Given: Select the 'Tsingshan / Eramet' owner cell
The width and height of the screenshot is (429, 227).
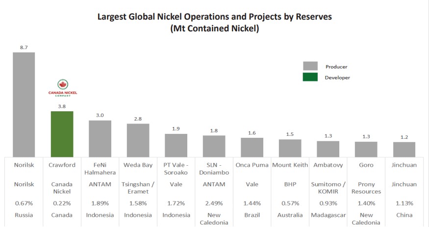Looking at the screenshot, I should tap(138, 188).
